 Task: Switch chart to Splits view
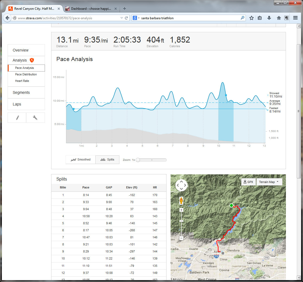[x=107, y=160]
